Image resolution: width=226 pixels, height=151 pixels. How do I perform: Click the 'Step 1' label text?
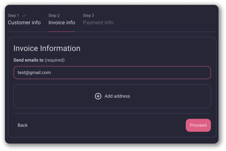coord(14,16)
